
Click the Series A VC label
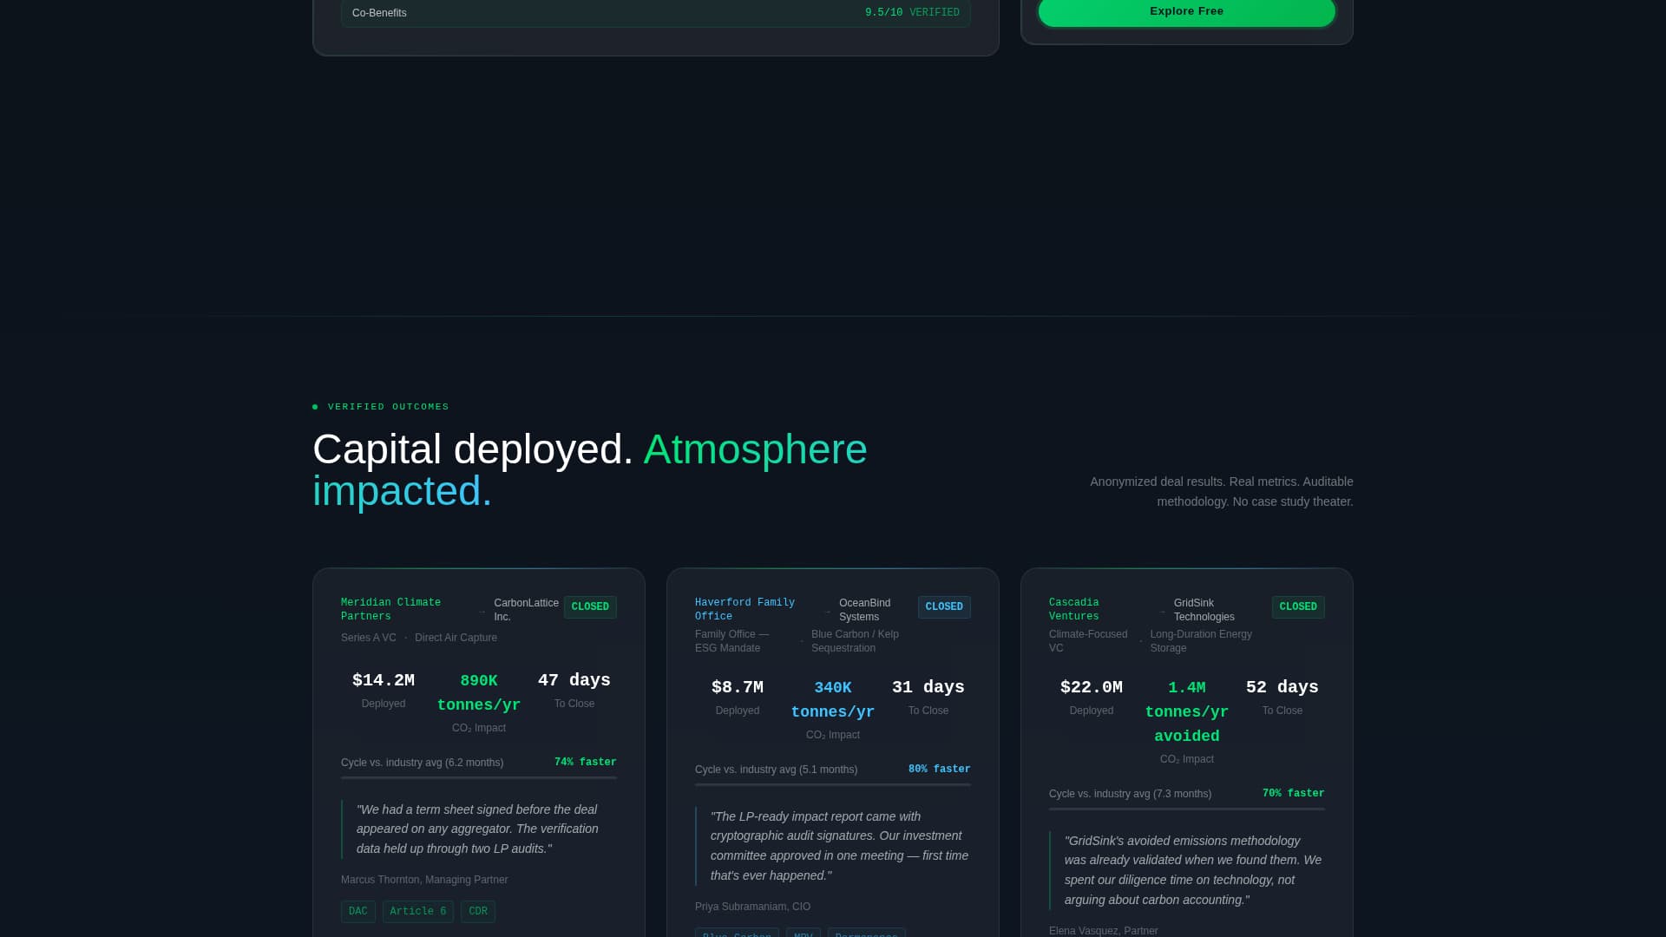click(369, 638)
